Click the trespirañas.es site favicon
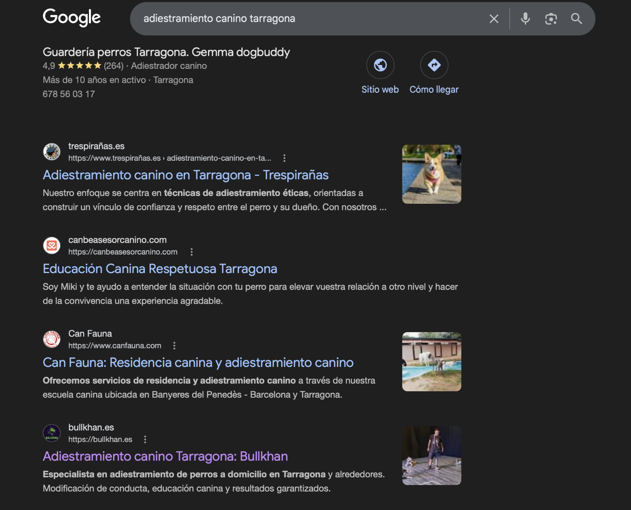This screenshot has width=631, height=510. 52,152
